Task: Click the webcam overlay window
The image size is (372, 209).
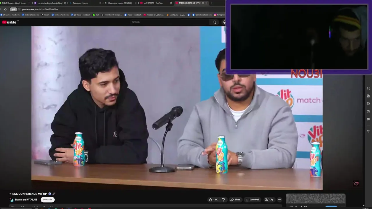Action: (299, 36)
